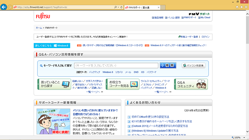Open the 100% zoom level dropdown
This screenshot has width=249, height=140.
point(244,138)
